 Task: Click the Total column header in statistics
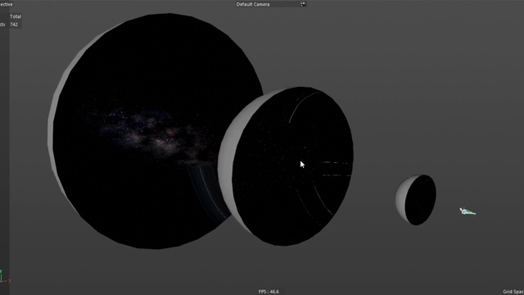pyautogui.click(x=16, y=16)
